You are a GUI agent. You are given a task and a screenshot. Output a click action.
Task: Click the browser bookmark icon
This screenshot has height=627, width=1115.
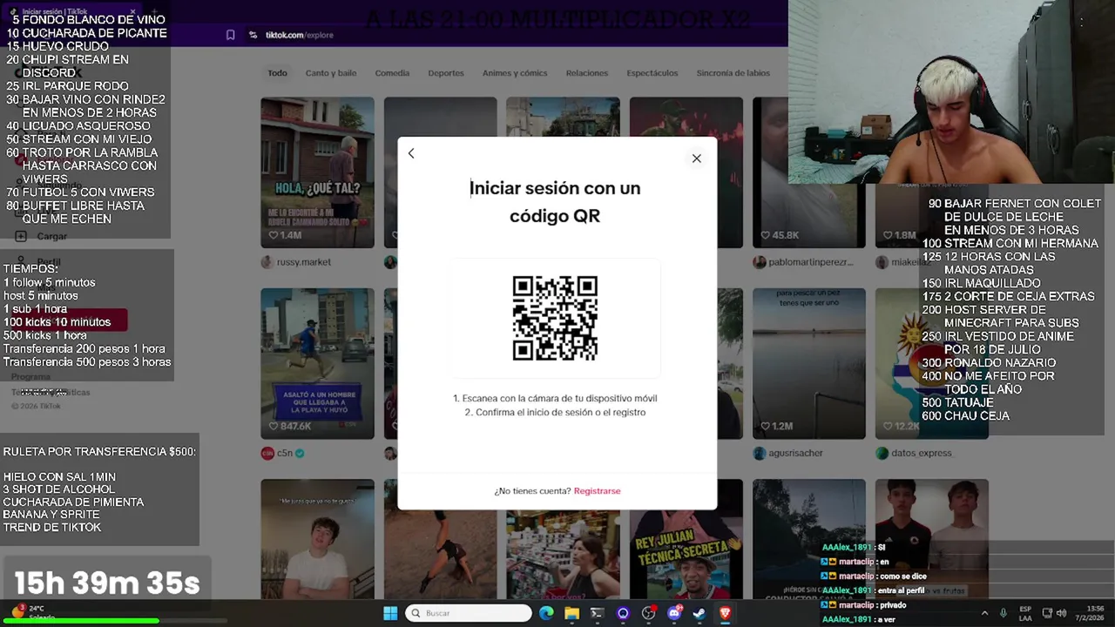pyautogui.click(x=230, y=35)
